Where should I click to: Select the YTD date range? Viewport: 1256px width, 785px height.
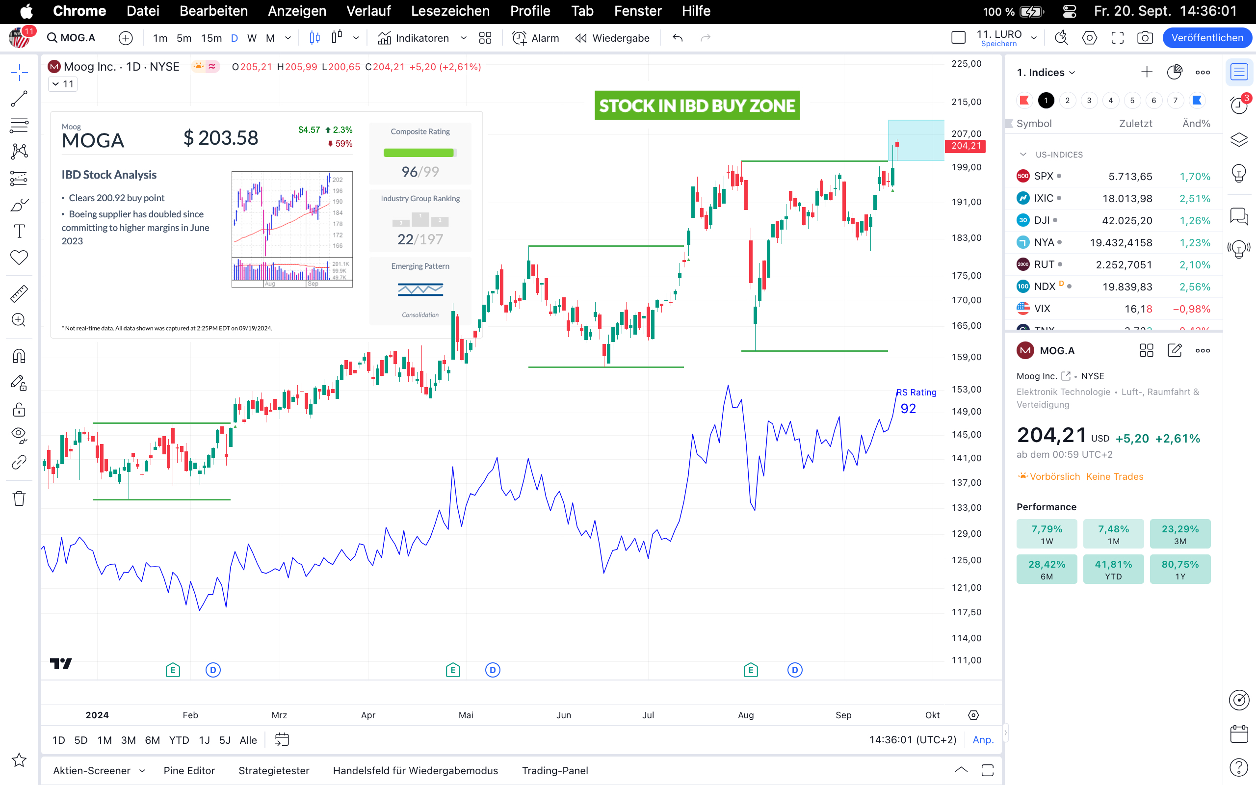179,740
